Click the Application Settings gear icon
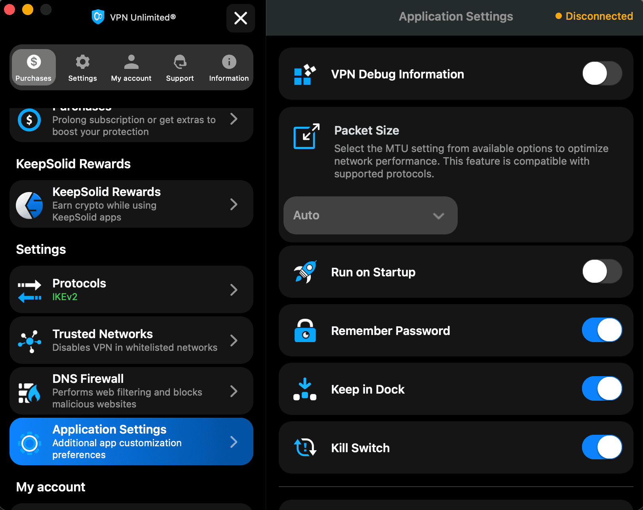 pyautogui.click(x=29, y=443)
